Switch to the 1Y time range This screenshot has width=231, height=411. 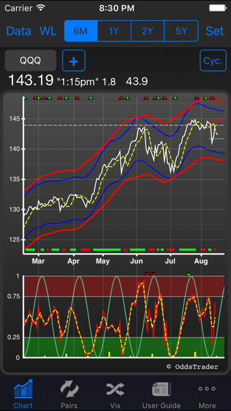114,31
